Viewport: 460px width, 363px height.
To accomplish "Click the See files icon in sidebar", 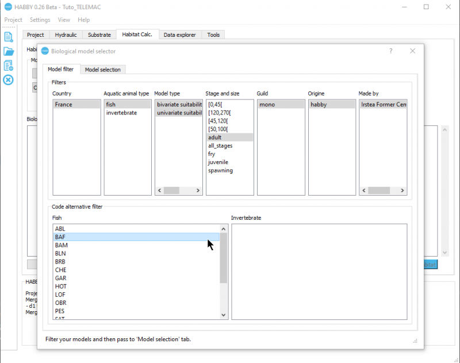I will (x=8, y=66).
